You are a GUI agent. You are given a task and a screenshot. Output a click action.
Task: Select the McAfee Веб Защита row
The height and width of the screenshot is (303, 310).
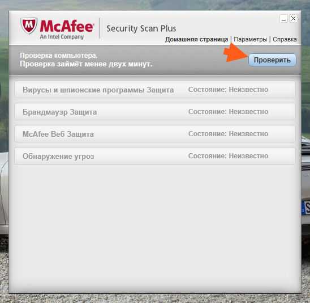pos(154,134)
